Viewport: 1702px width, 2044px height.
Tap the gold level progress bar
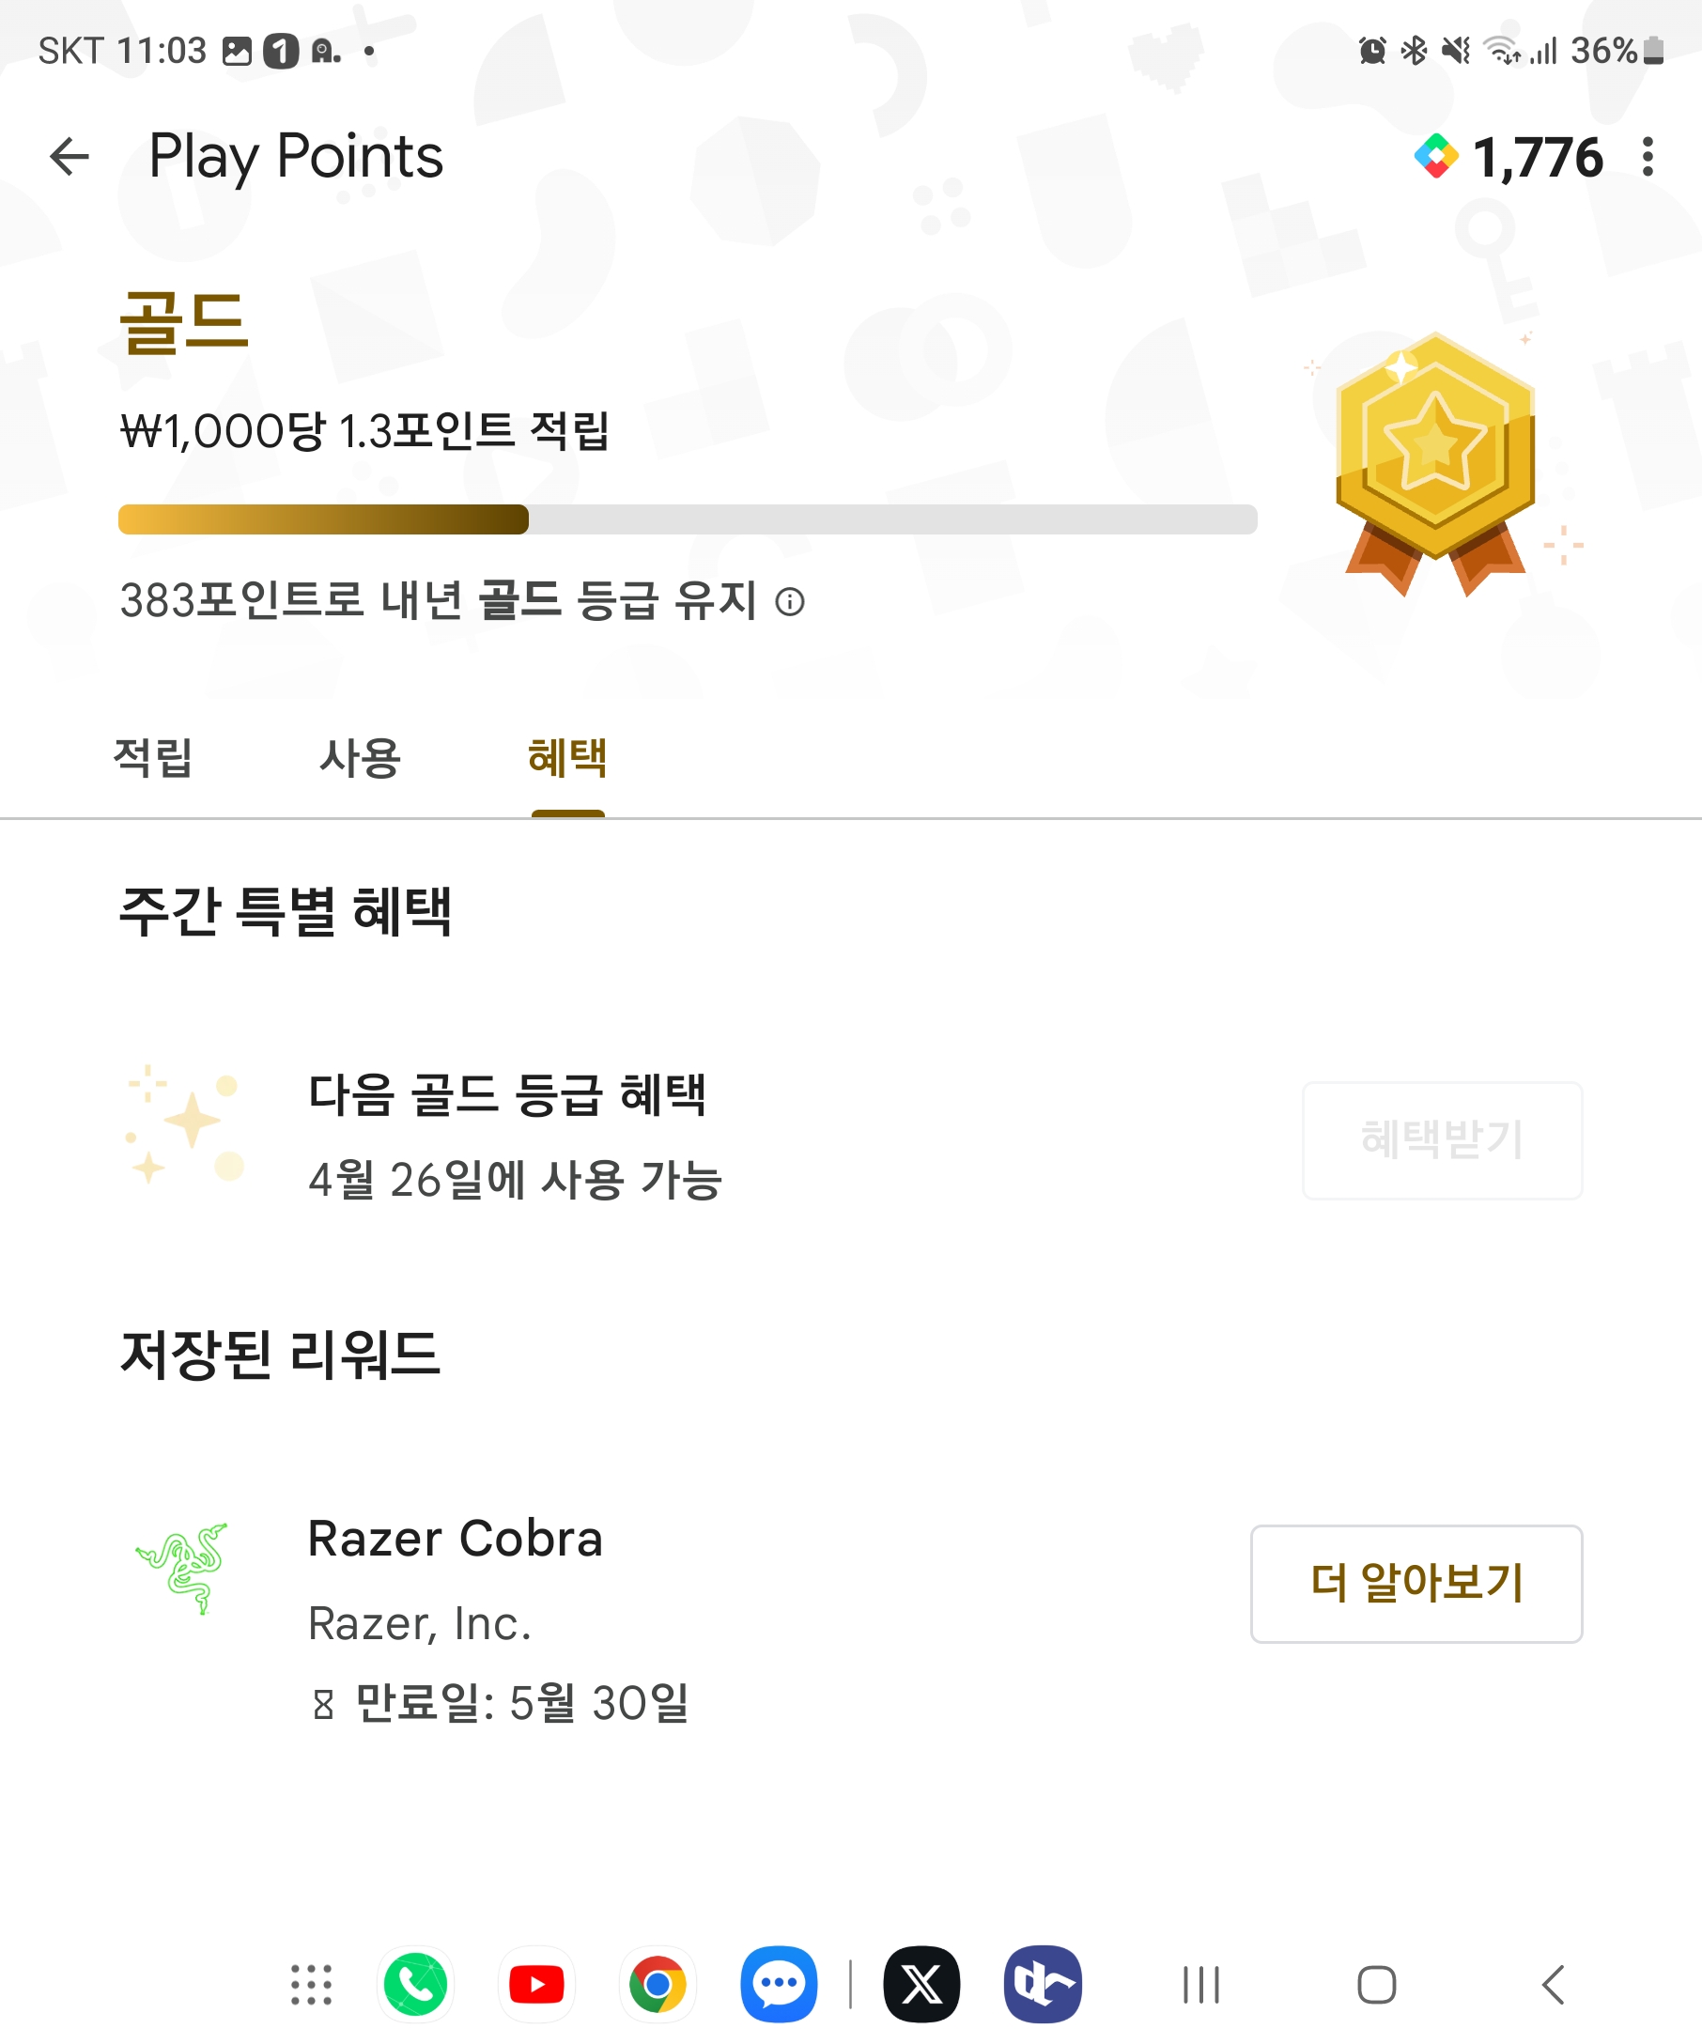pos(687,519)
